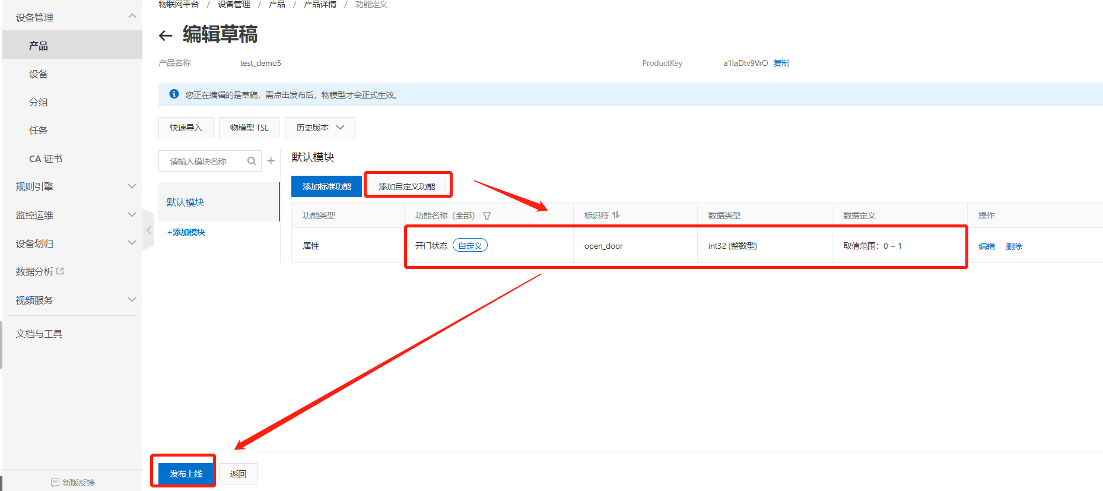Open the 历史版本 dropdown
Screen dimensions: 1103x491
(320, 128)
